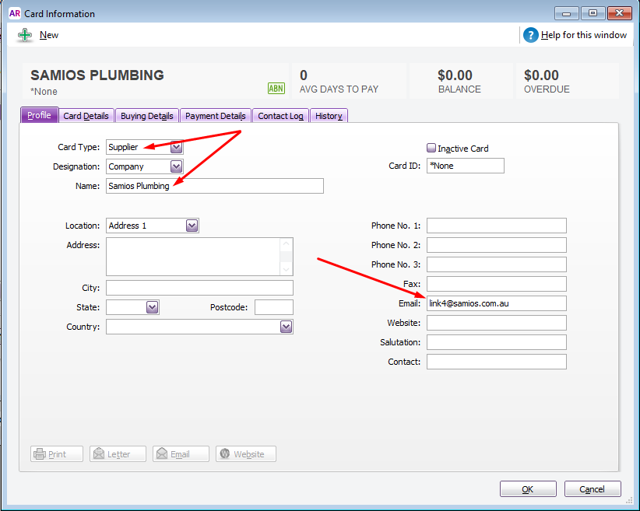This screenshot has height=511, width=640.
Task: Open the Card Type dropdown
Action: [176, 147]
